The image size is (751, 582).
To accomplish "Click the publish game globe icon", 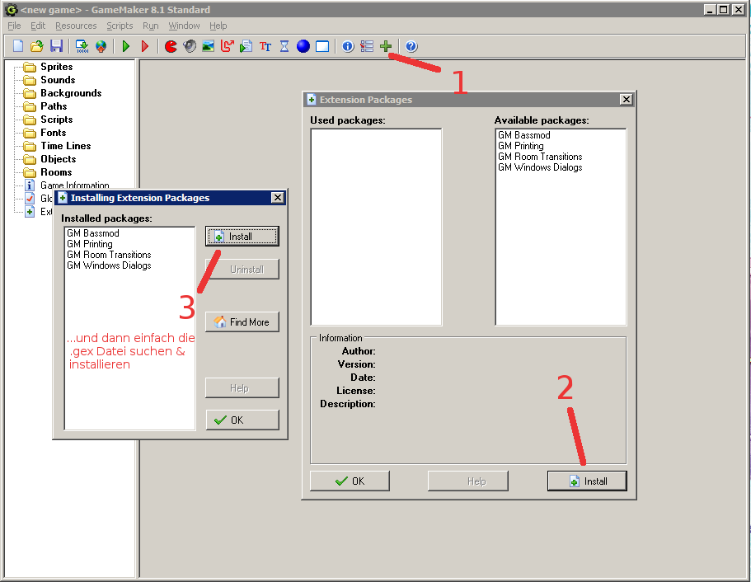I will (x=101, y=46).
